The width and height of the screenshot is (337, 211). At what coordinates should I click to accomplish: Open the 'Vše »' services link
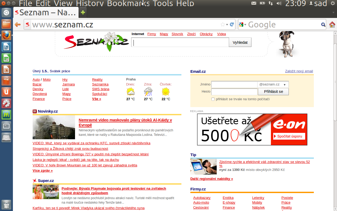point(97,99)
